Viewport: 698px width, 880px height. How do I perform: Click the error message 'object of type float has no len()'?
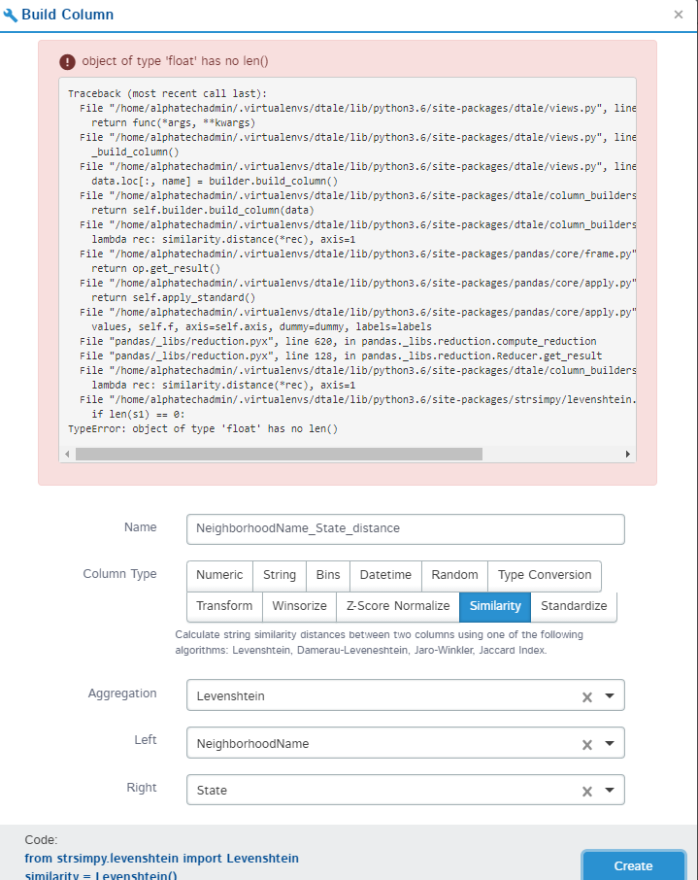point(175,61)
